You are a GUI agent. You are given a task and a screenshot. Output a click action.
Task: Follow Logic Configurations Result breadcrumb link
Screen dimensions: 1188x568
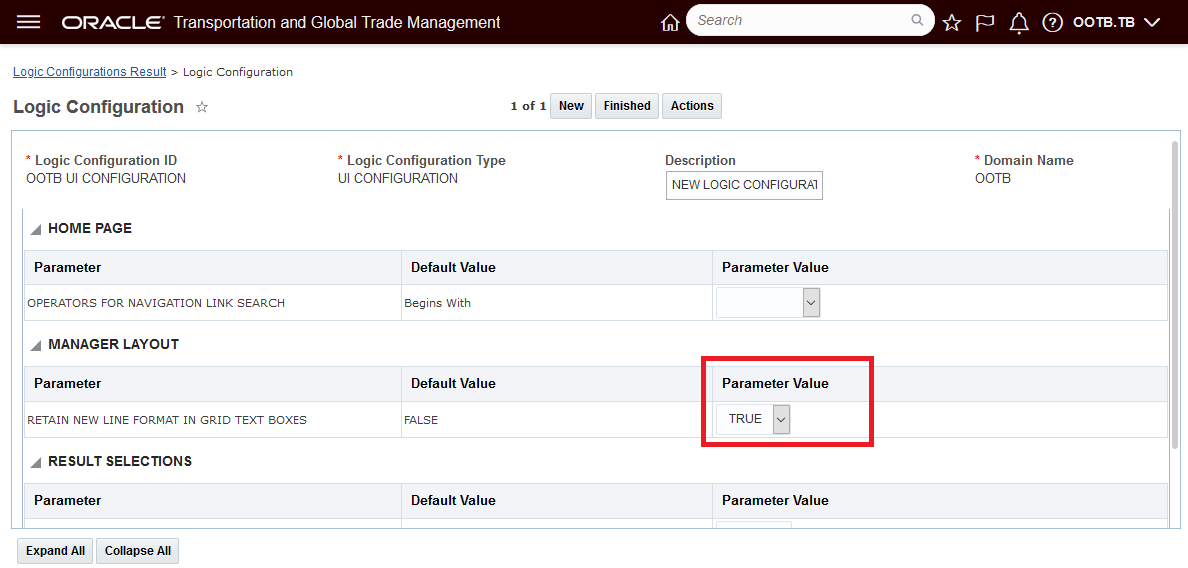tap(90, 72)
